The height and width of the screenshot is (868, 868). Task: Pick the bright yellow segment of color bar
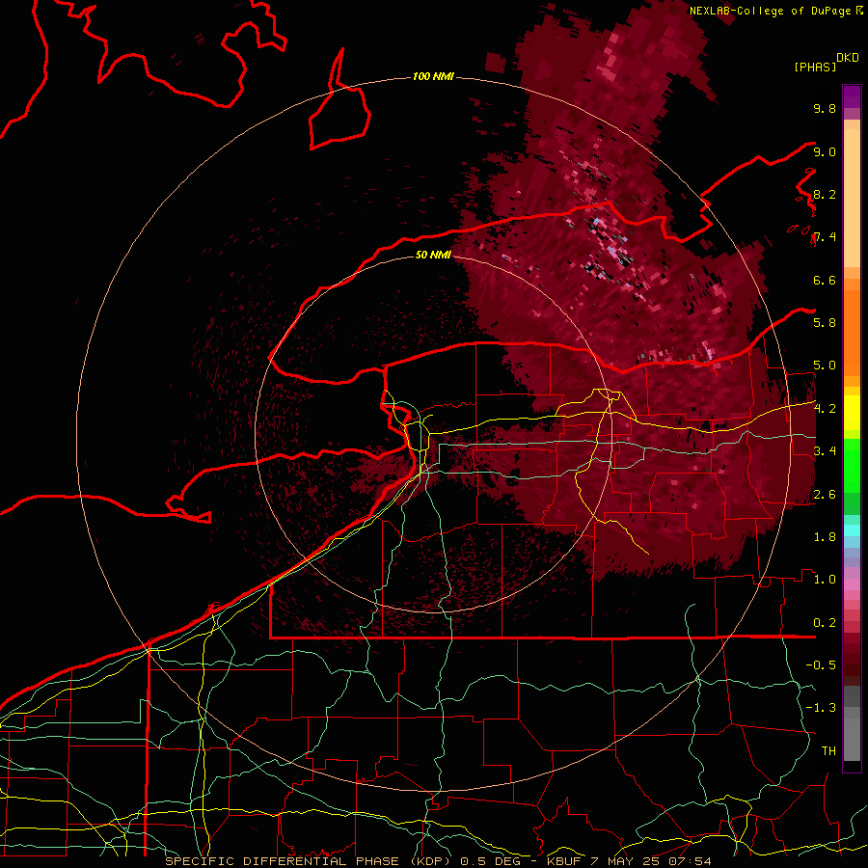[852, 413]
